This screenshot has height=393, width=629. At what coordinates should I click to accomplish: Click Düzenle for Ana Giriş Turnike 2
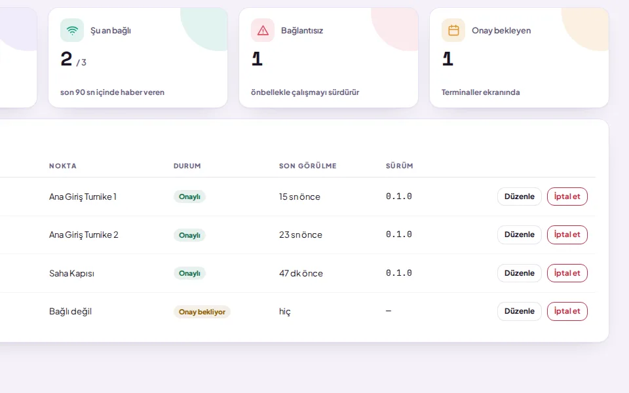click(x=520, y=234)
